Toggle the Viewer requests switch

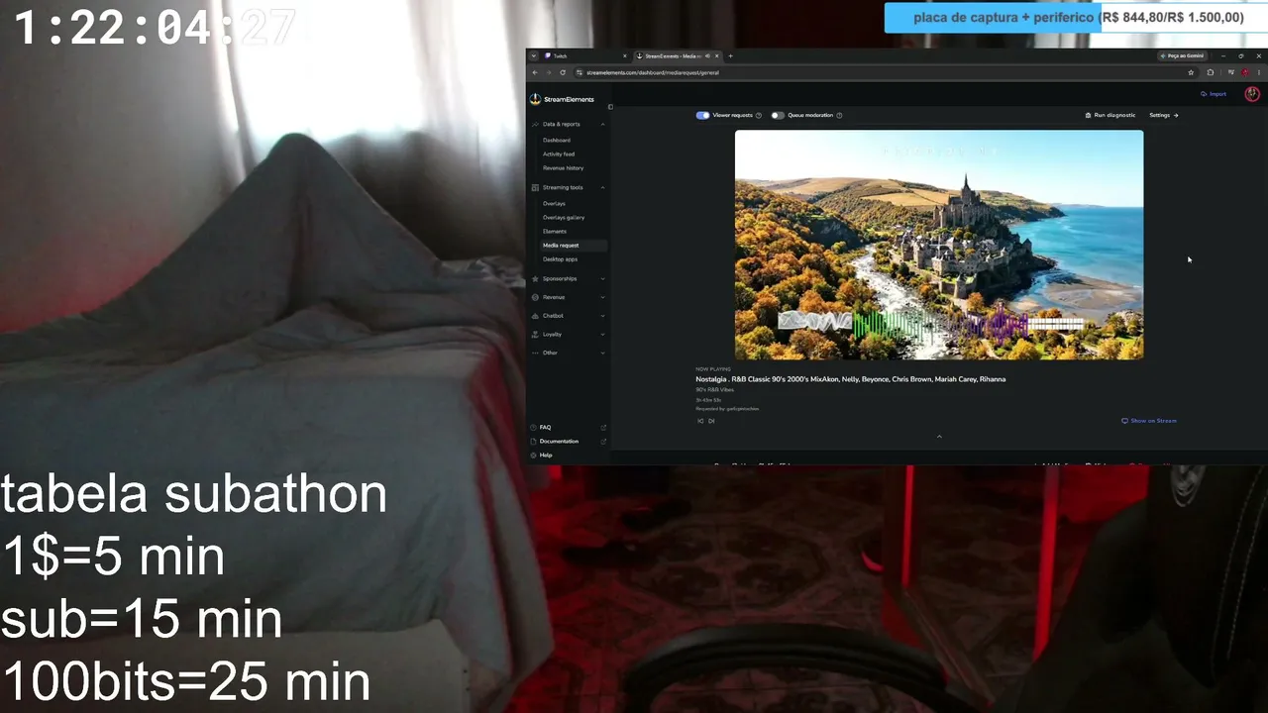click(703, 115)
